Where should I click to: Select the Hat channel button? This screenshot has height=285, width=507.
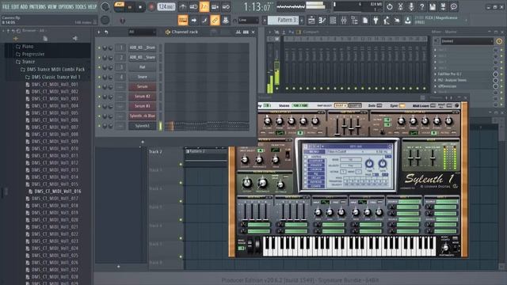143,67
